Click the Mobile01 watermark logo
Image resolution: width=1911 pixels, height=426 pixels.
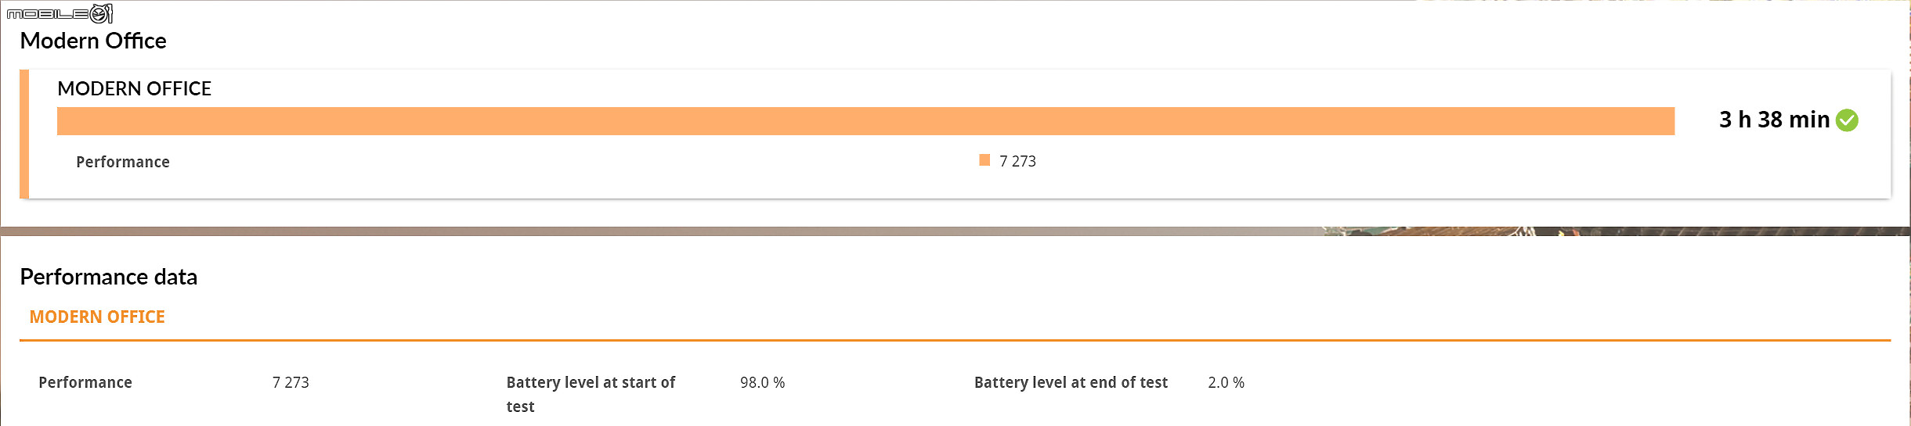pyautogui.click(x=60, y=13)
